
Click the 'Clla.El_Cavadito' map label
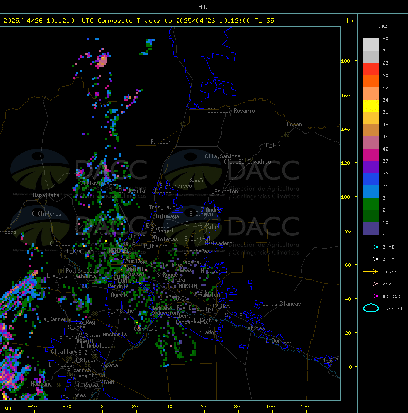click(x=247, y=162)
